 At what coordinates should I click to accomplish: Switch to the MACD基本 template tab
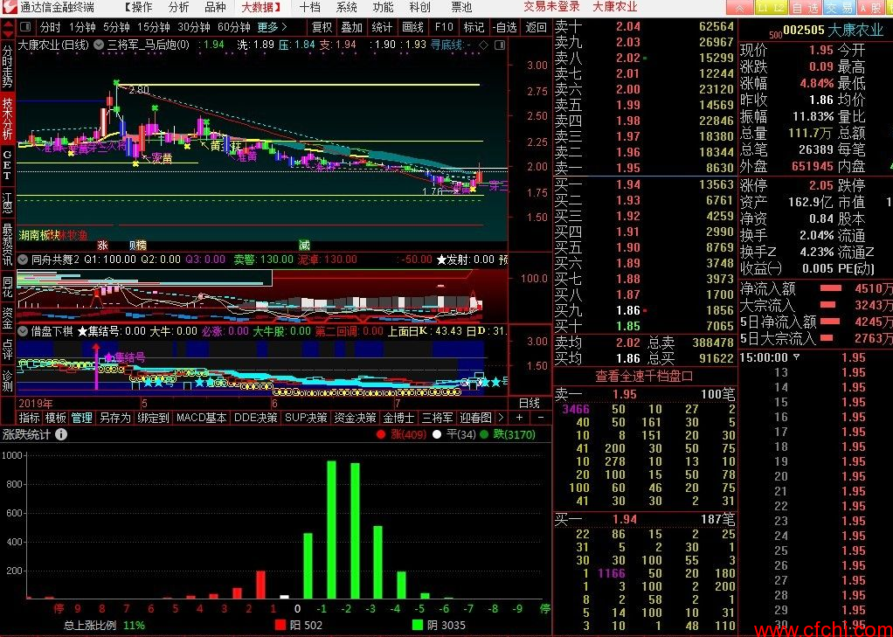(x=201, y=418)
